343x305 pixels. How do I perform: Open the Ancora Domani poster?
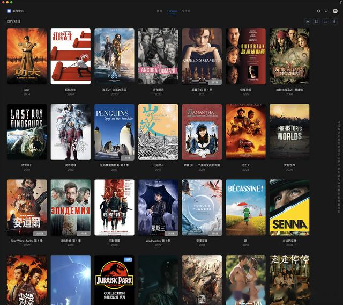click(158, 56)
